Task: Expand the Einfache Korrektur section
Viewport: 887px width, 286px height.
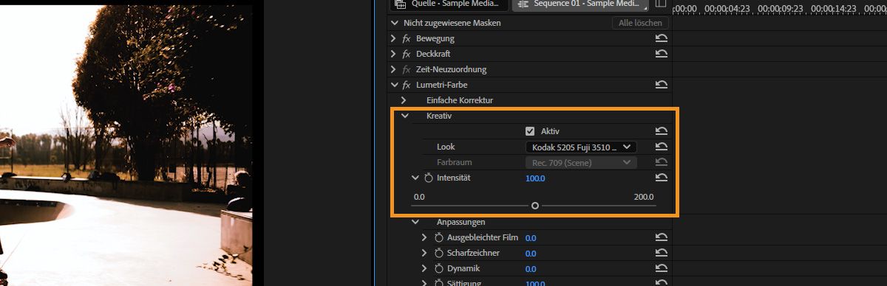Action: coord(404,100)
